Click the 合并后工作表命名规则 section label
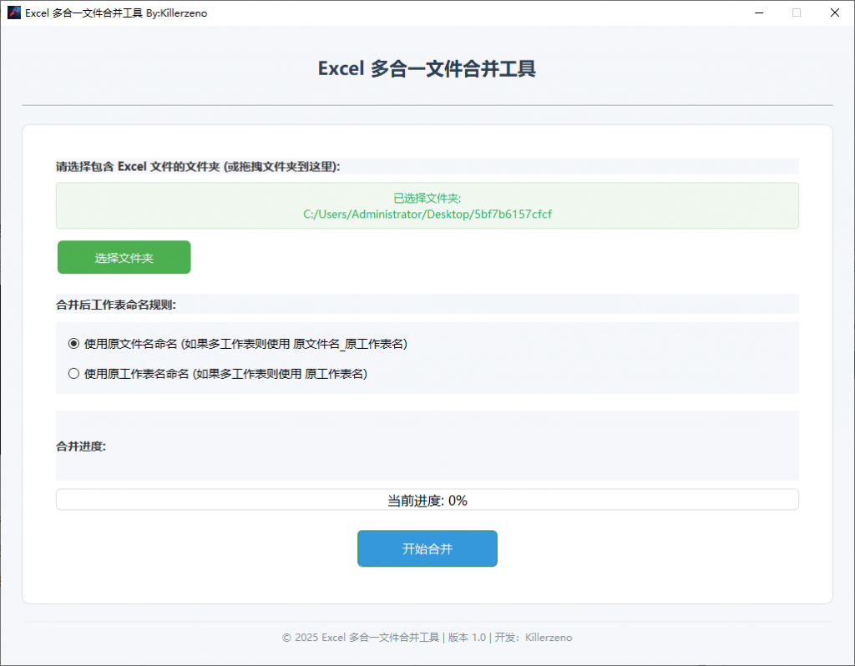Screen dimensions: 855x666 [x=116, y=305]
